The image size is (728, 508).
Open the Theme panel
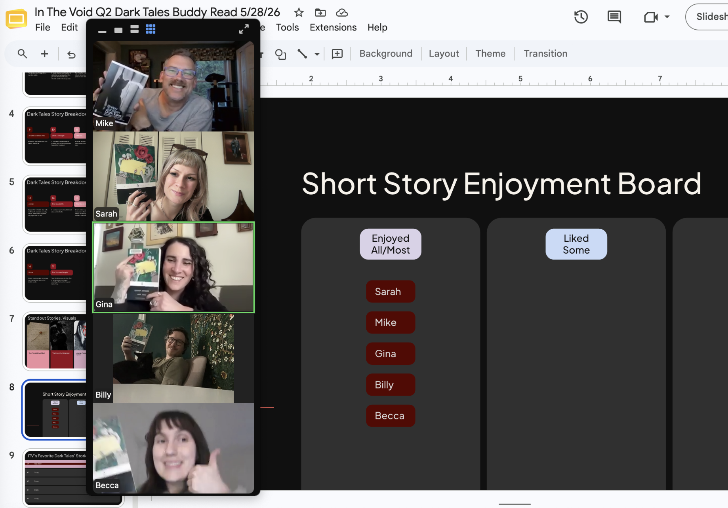coord(490,53)
